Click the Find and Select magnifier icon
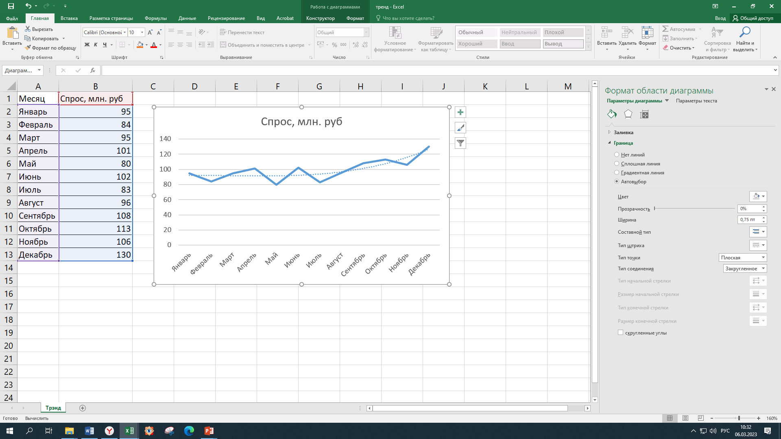781x439 pixels. [x=745, y=33]
